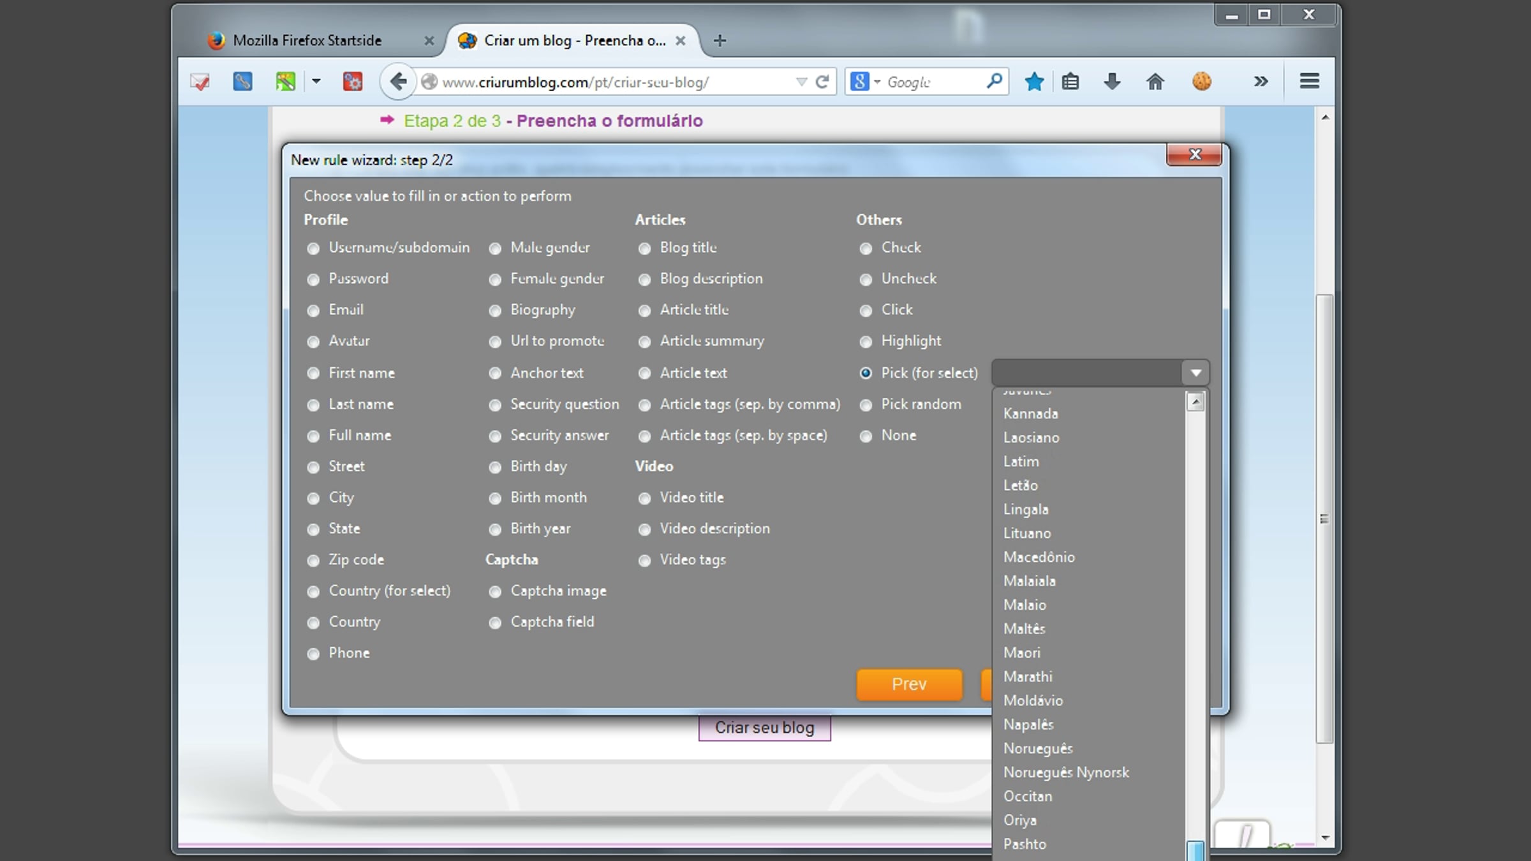Select the Article text option
1531x861 pixels.
644,374
